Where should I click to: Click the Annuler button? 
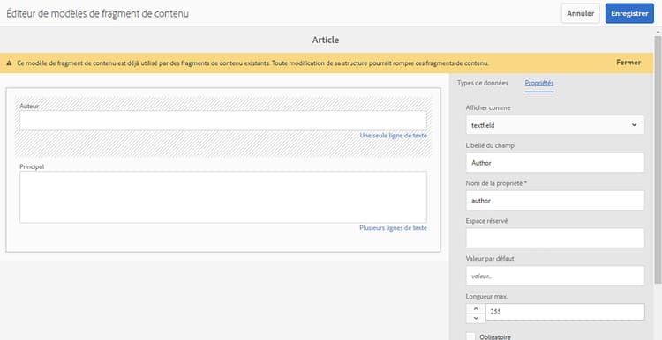tap(580, 13)
